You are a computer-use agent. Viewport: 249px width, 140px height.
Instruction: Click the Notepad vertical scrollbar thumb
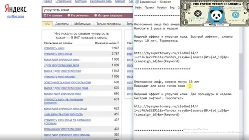coord(241,72)
